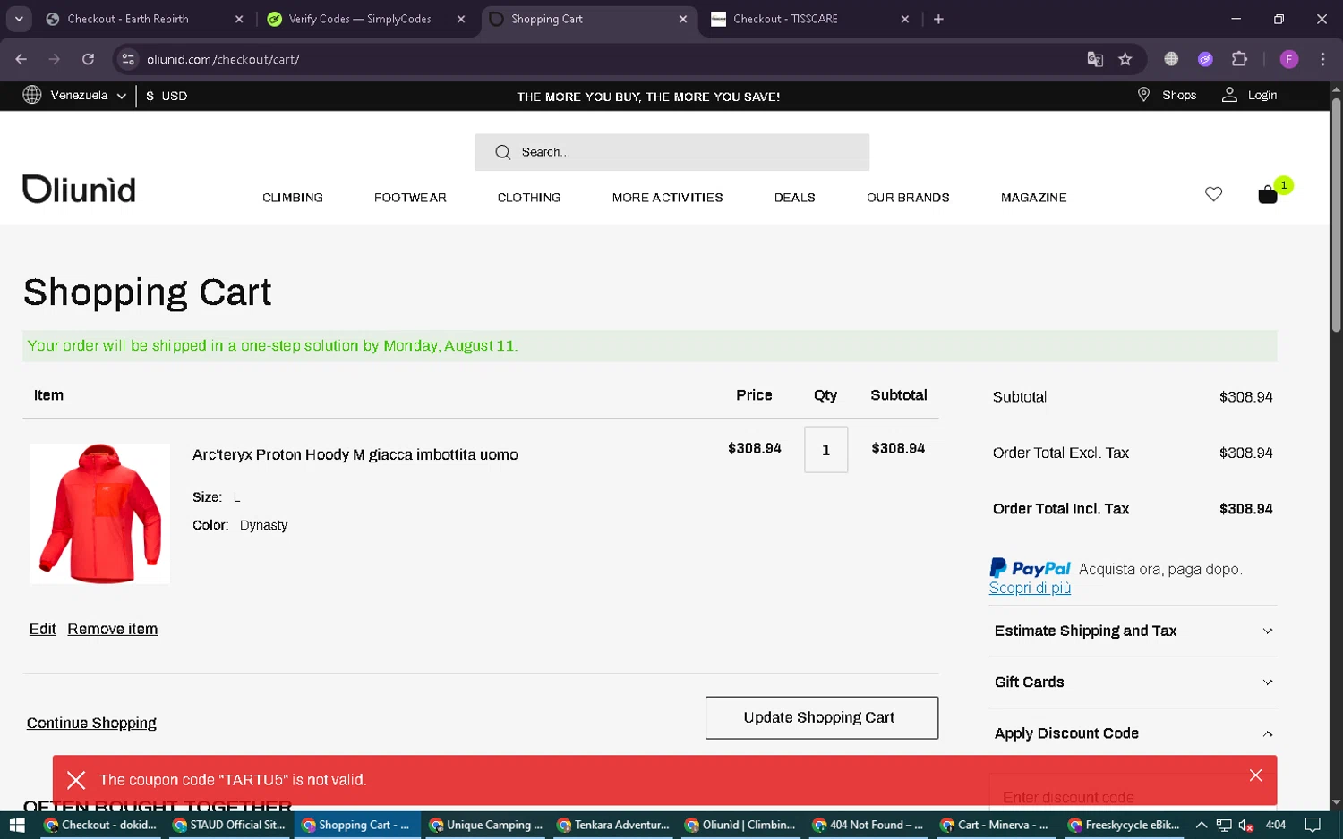Image resolution: width=1343 pixels, height=839 pixels.
Task: Open the FOOTWEAR menu
Action: [410, 198]
